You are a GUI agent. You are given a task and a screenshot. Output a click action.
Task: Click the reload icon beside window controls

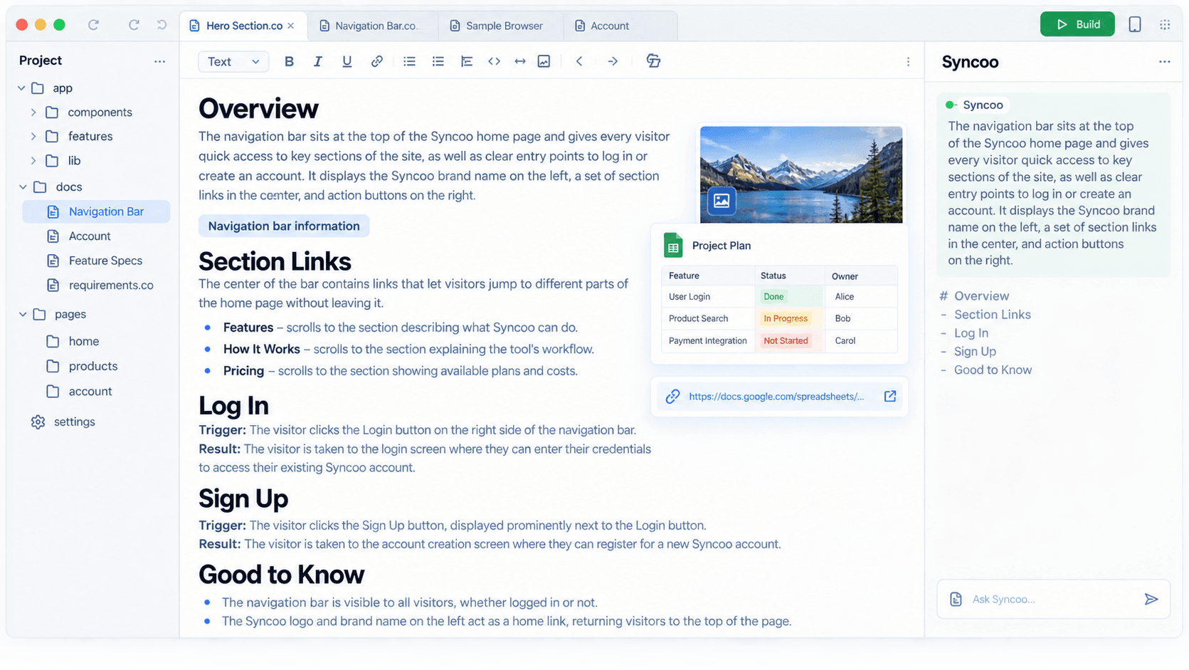coord(93,25)
